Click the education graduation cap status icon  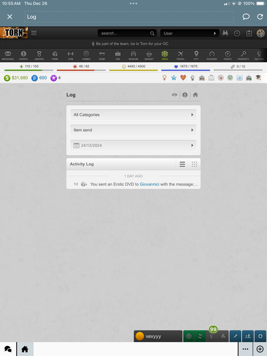click(x=258, y=78)
